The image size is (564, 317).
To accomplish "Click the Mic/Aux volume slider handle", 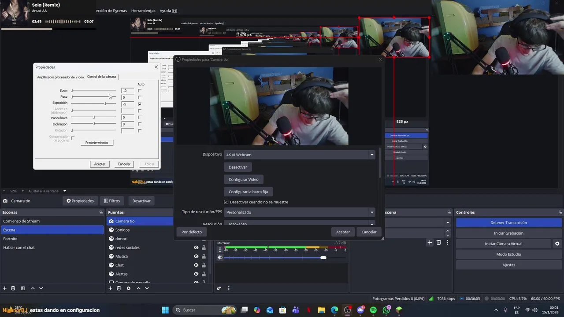I will click(323, 258).
